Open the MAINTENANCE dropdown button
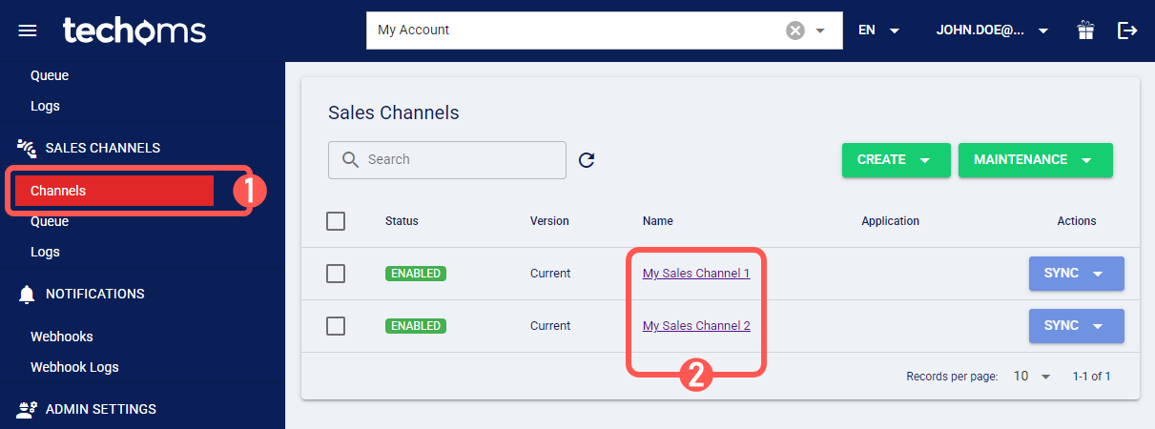The width and height of the screenshot is (1155, 429). coord(1035,160)
